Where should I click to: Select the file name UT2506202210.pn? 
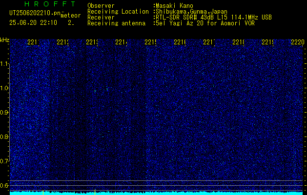pos(35,13)
